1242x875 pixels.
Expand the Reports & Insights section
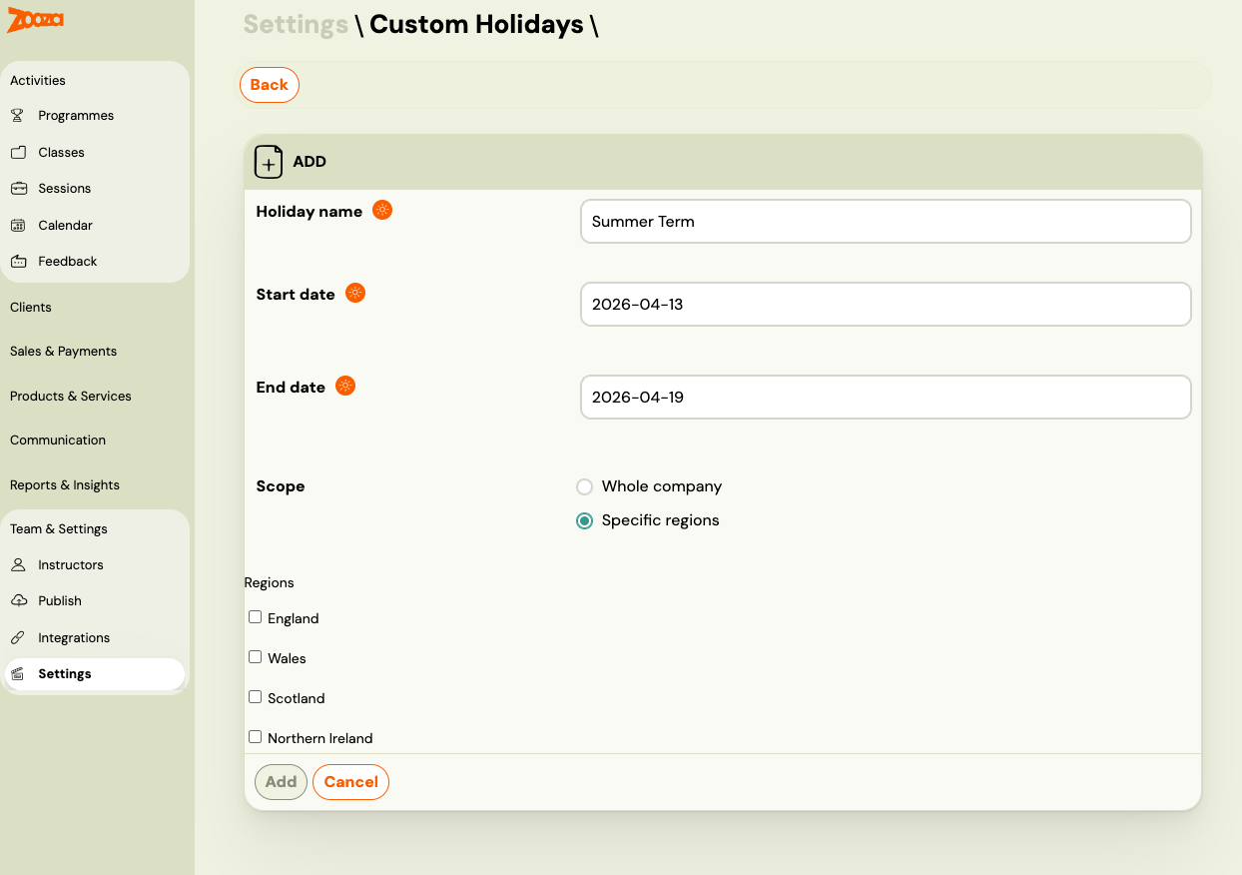pyautogui.click(x=65, y=484)
